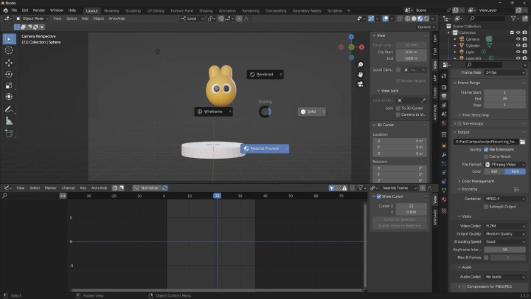Open the Object Mode dropdown

point(32,18)
